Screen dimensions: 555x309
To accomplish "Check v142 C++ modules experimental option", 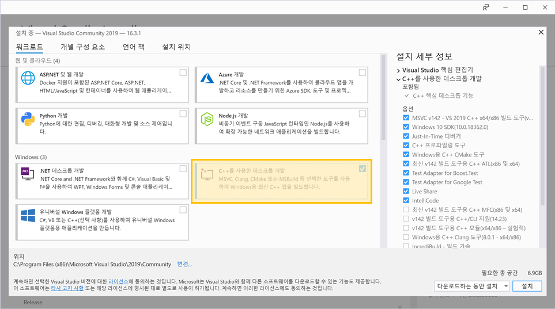I will (x=406, y=228).
